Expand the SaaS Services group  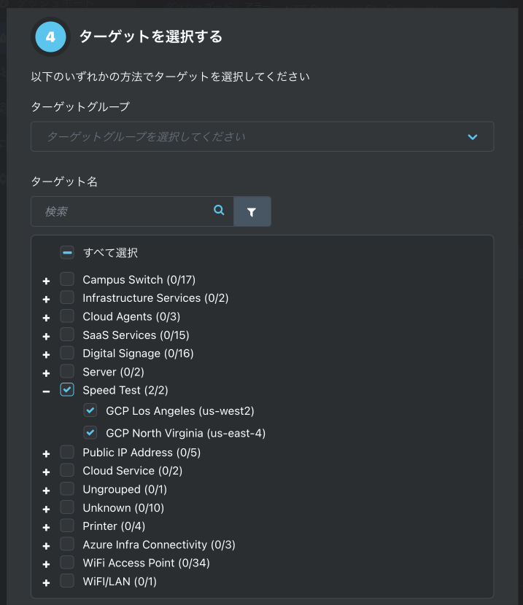click(46, 337)
